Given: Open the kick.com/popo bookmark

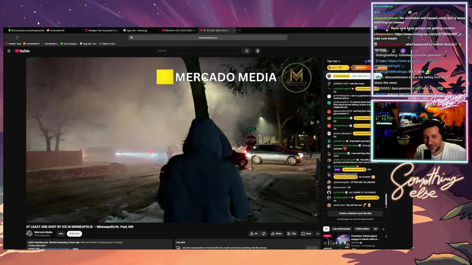Looking at the screenshot, I should pos(69,43).
